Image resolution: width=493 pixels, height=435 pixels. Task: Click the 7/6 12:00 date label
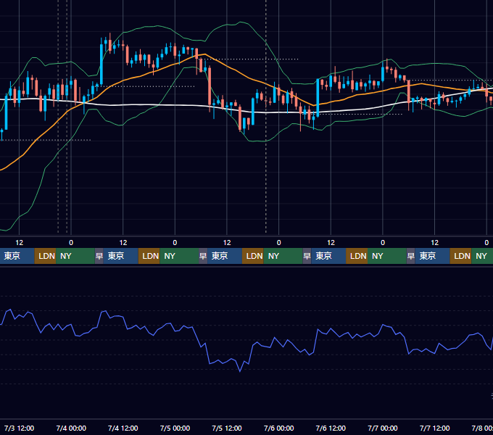pyautogui.click(x=331, y=428)
